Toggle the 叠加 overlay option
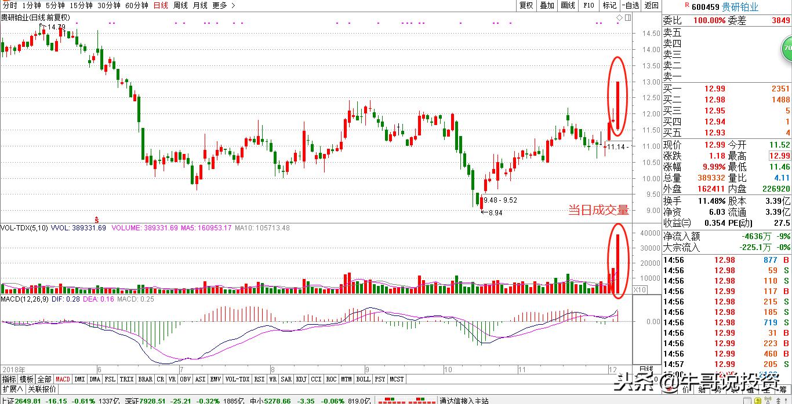This screenshot has height=404, width=792. point(547,5)
